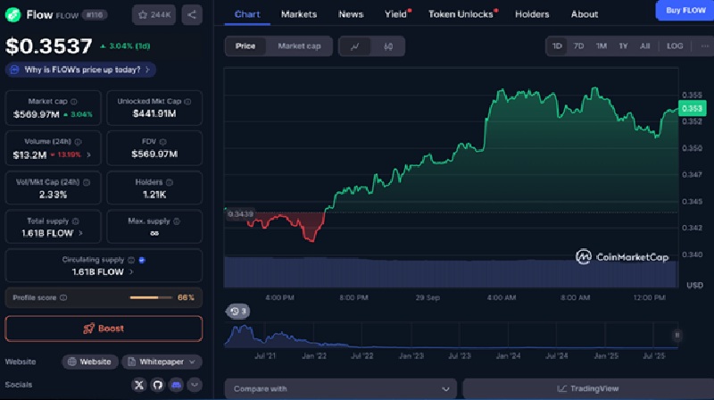Click the Profile score progress bar
This screenshot has width=714, height=400.
pos(150,297)
